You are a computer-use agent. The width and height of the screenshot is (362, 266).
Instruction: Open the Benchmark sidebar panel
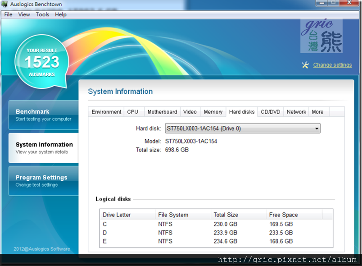point(44,115)
